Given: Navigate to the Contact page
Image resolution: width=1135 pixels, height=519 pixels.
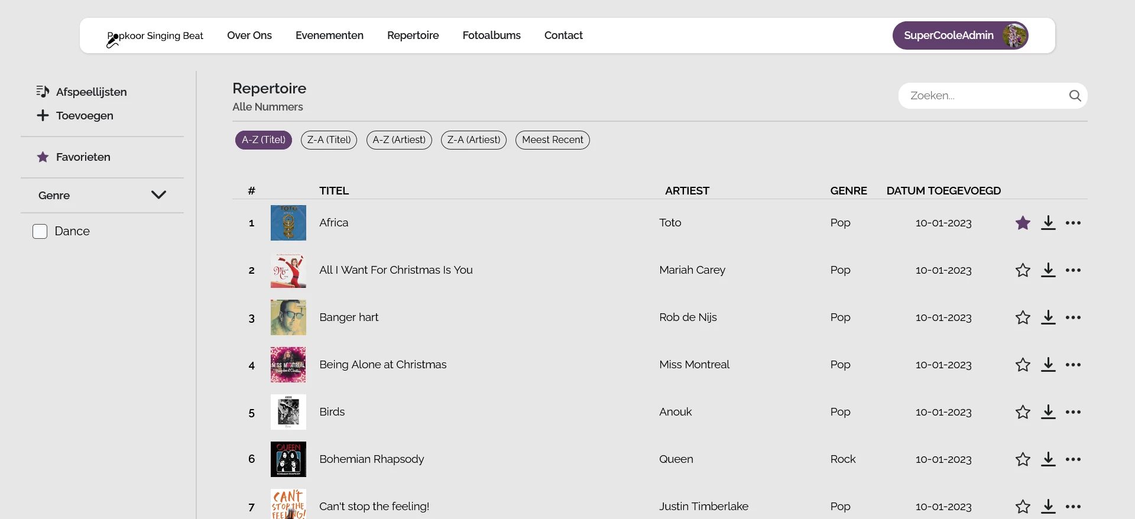Looking at the screenshot, I should [x=563, y=35].
